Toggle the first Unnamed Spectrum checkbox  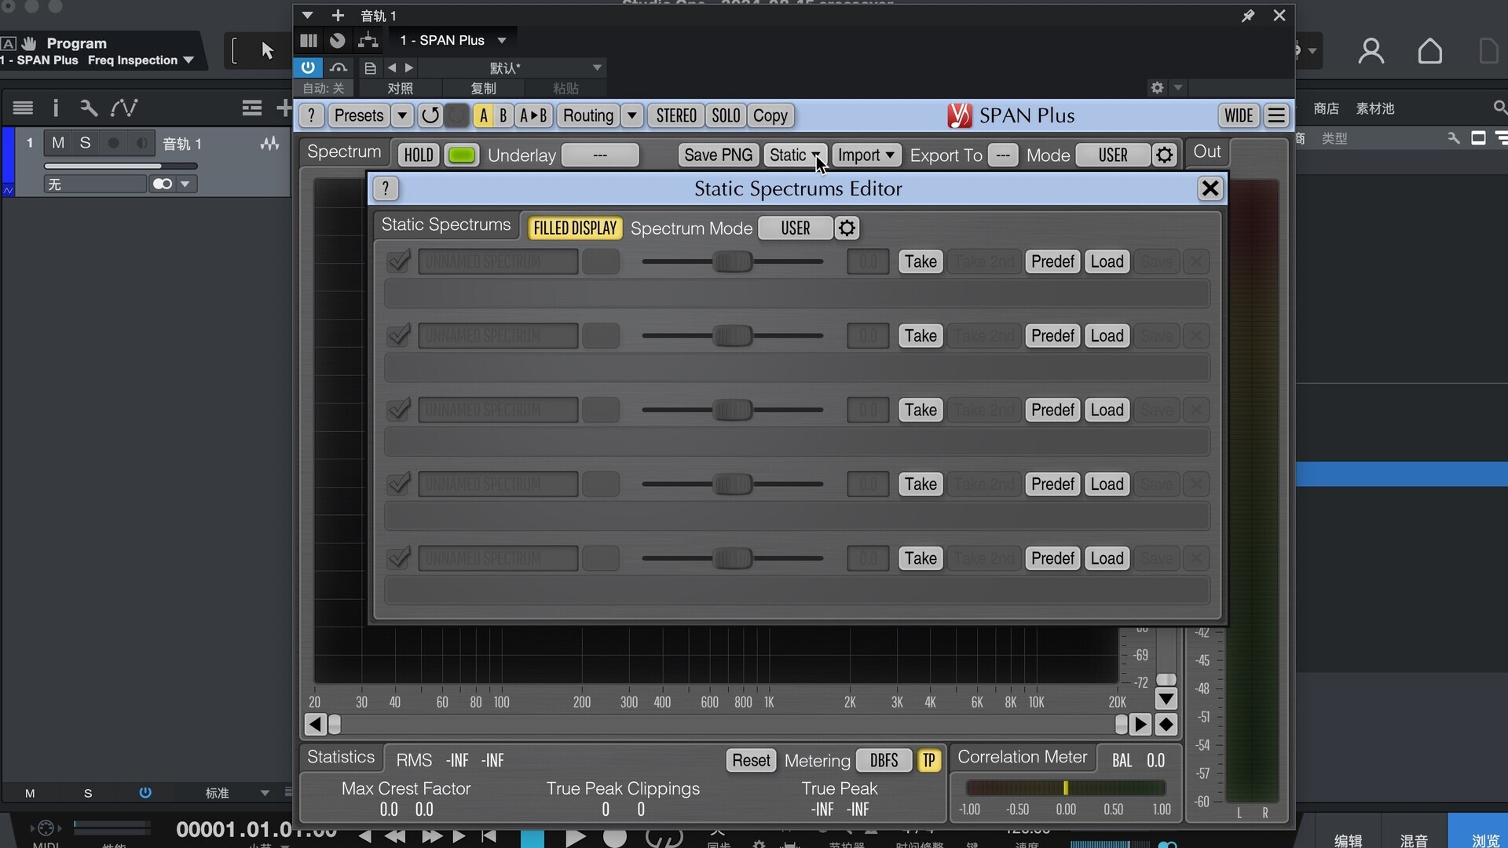399,261
